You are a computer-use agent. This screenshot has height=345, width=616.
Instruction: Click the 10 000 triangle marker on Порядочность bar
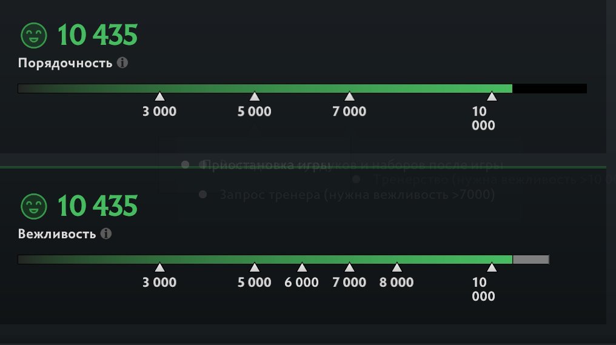pyautogui.click(x=492, y=96)
